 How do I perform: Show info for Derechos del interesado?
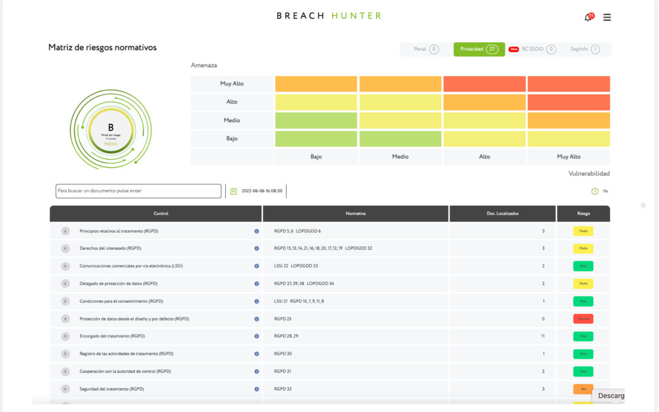[256, 248]
